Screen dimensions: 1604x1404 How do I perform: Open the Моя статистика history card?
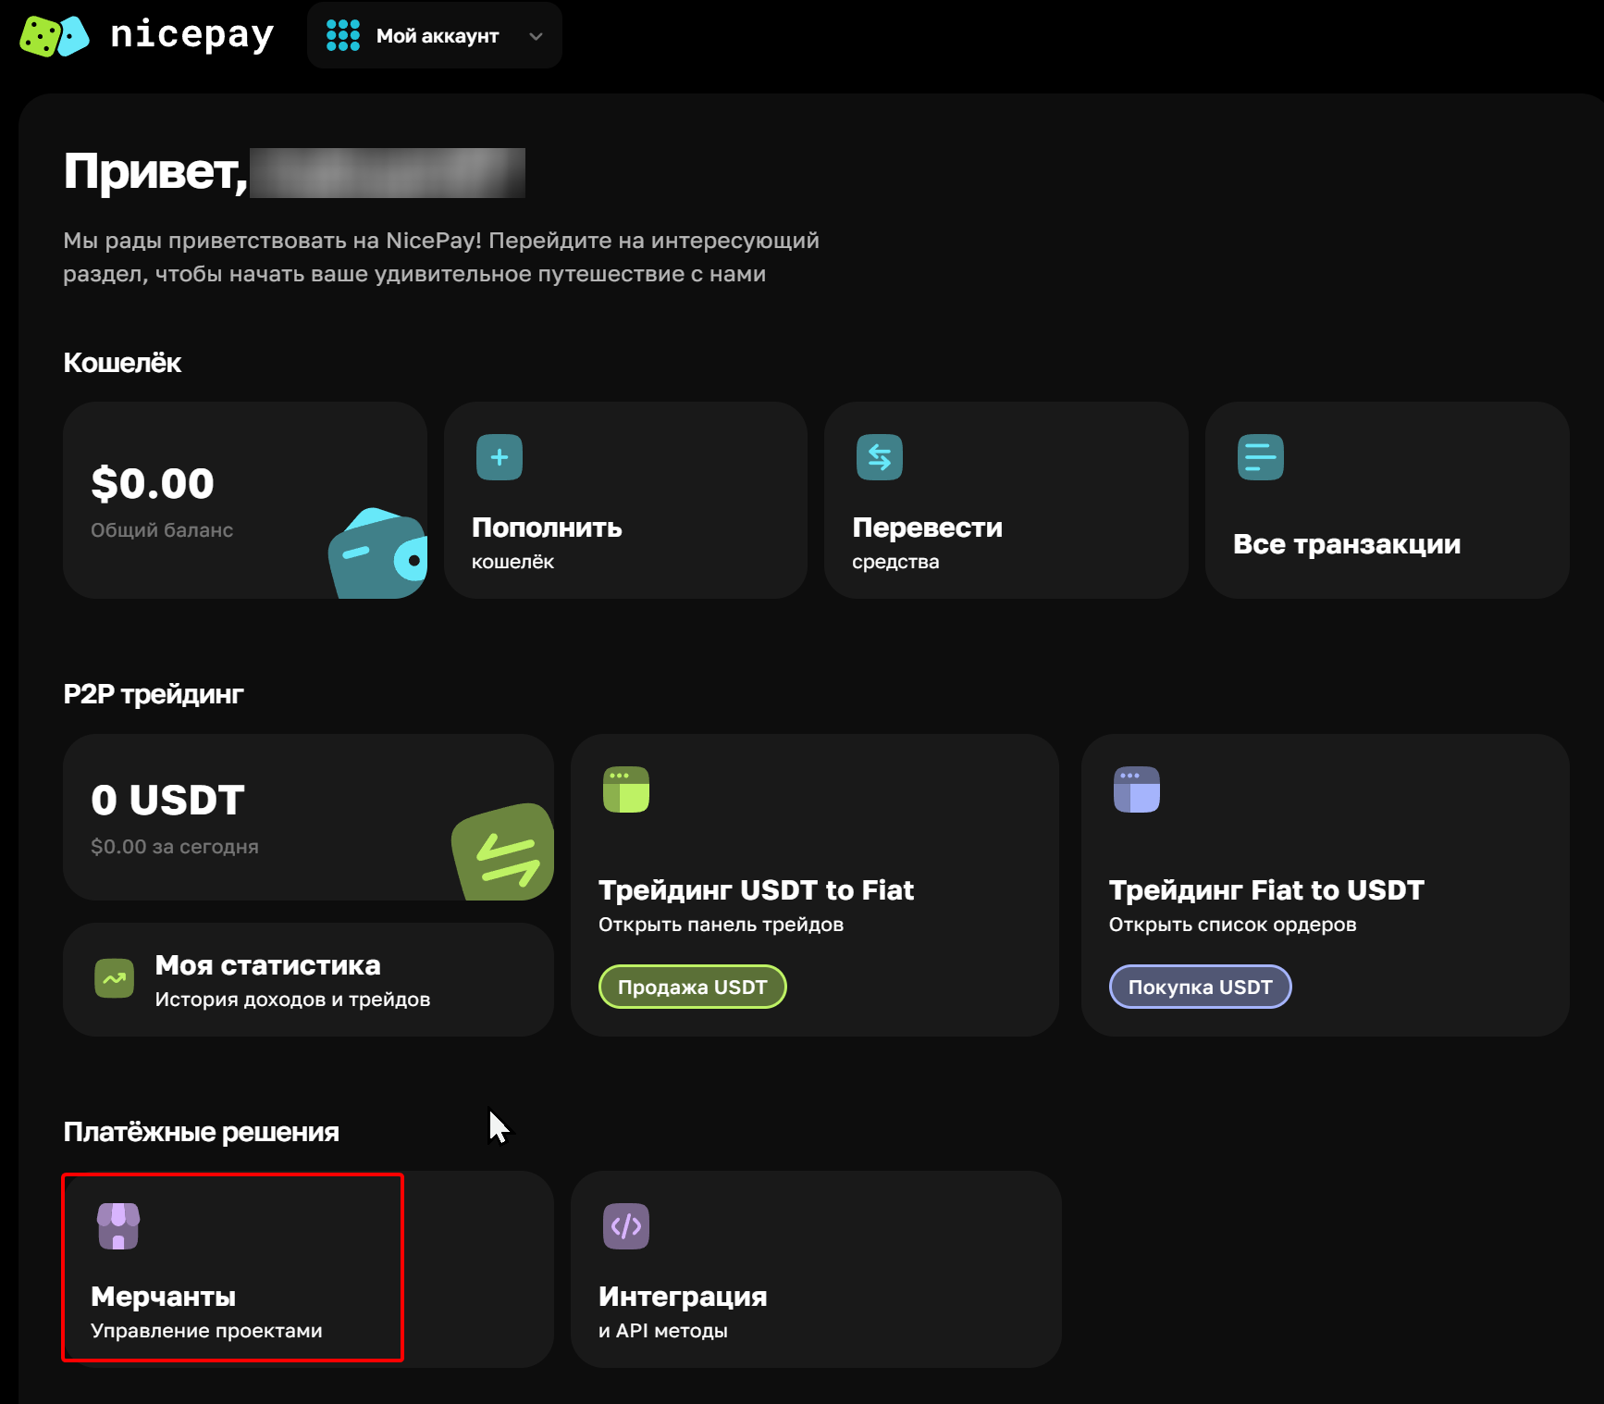pos(308,980)
